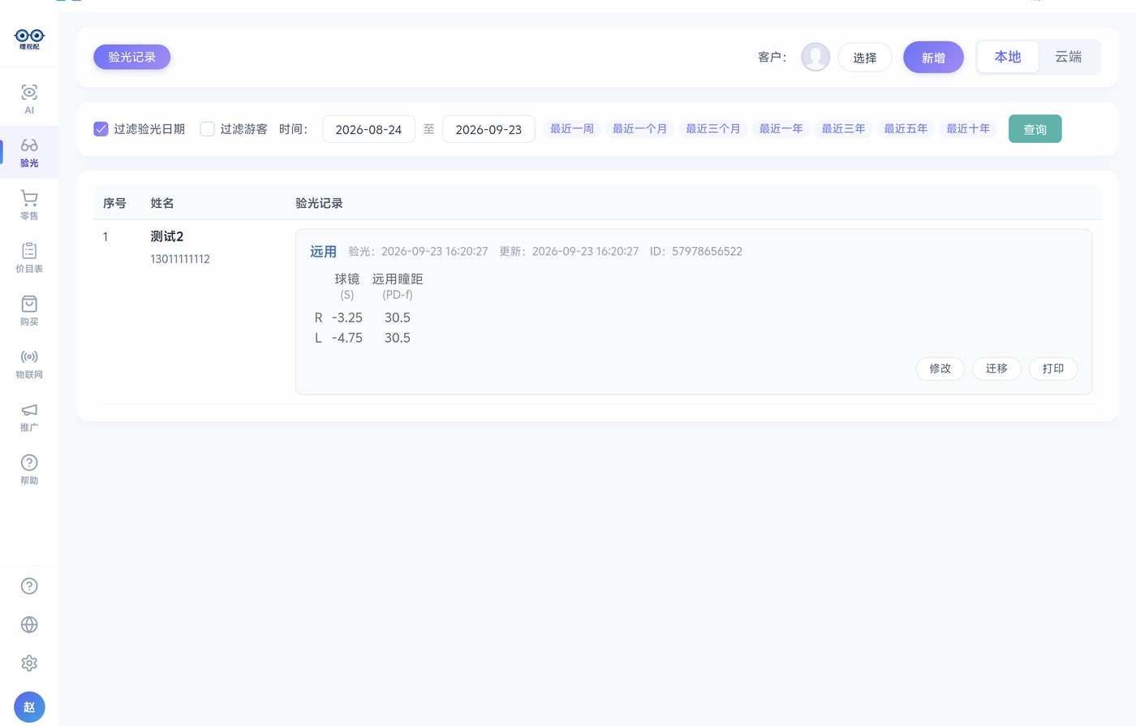Viewport: 1136px width, 726px height.
Task: Choose the 最近一个月 quick range
Action: pos(639,128)
